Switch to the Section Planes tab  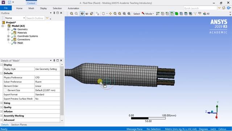click(19, 124)
